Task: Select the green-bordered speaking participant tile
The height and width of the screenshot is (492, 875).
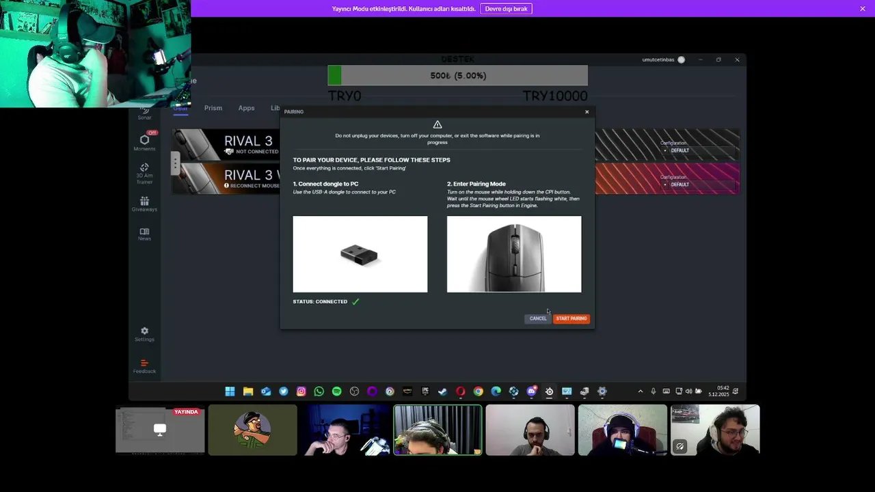Action: tap(437, 430)
